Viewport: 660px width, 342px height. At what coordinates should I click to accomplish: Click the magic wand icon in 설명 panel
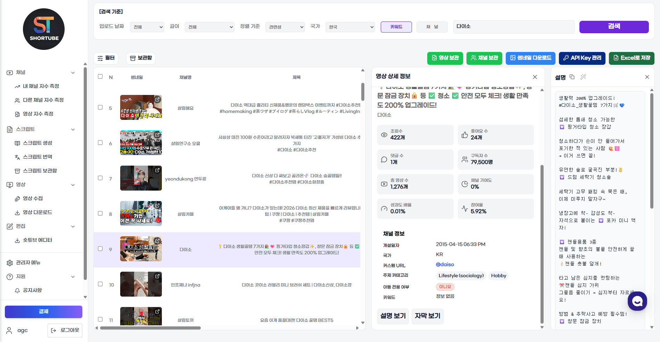(583, 77)
